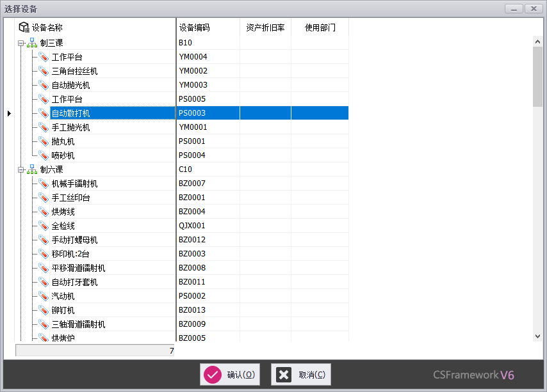Click the 资产折旧率 column header
Screen dimensions: 547x392
[x=265, y=27]
